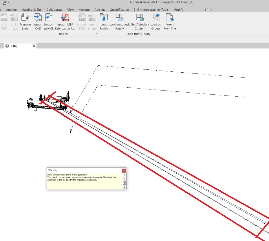Close the {3D} view tab

click(34, 45)
